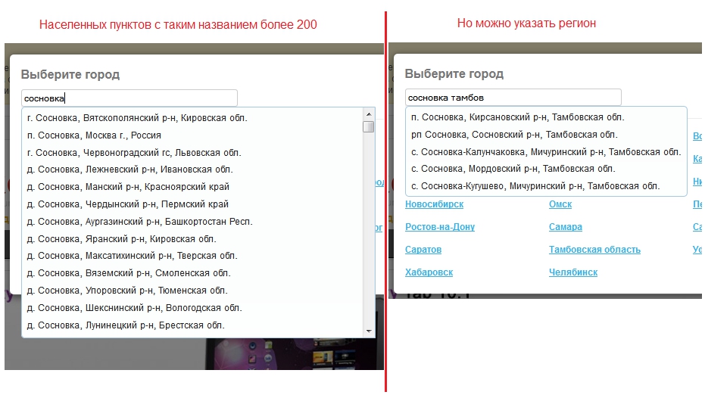
Task: Choose 'д. Сосновка, Лунинецкий р-н, Брестская обл.'
Action: click(126, 325)
